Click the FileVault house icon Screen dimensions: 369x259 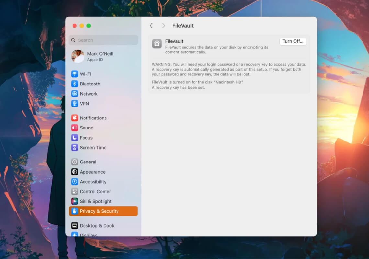[157, 44]
